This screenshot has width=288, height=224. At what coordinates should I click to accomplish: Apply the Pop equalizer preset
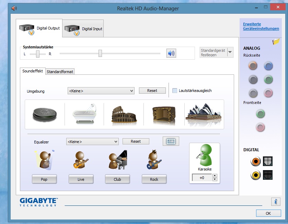tap(44, 179)
